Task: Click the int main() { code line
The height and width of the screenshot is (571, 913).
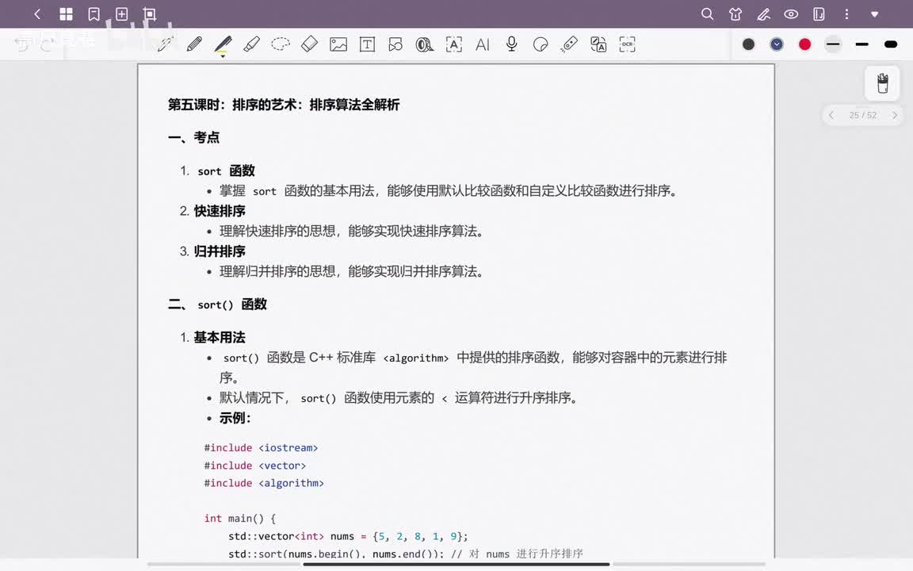Action: 240,518
